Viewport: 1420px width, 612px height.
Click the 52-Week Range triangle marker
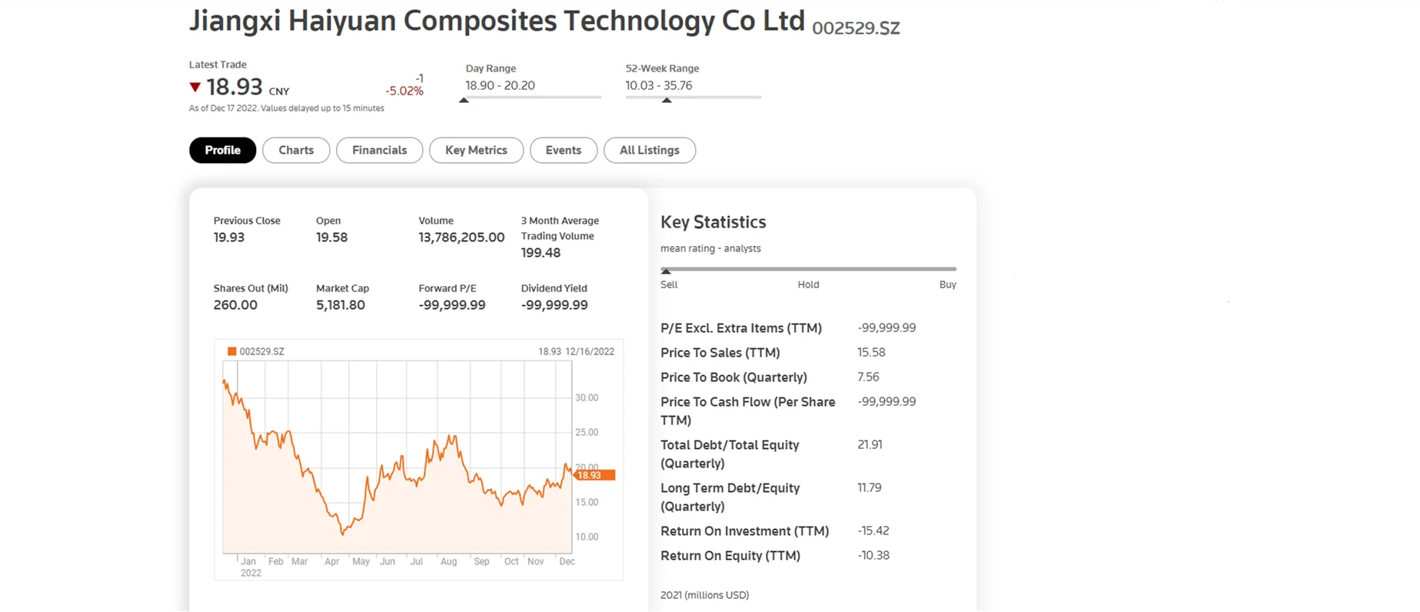(667, 100)
